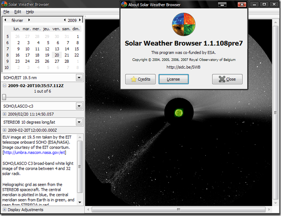The width and height of the screenshot is (281, 216).
Task: Expand the 2009/02/20 11:14:50.057 section
Action: [x=4, y=114]
